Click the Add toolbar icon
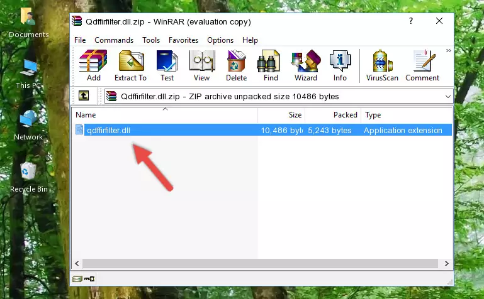484x299 pixels. 93,65
